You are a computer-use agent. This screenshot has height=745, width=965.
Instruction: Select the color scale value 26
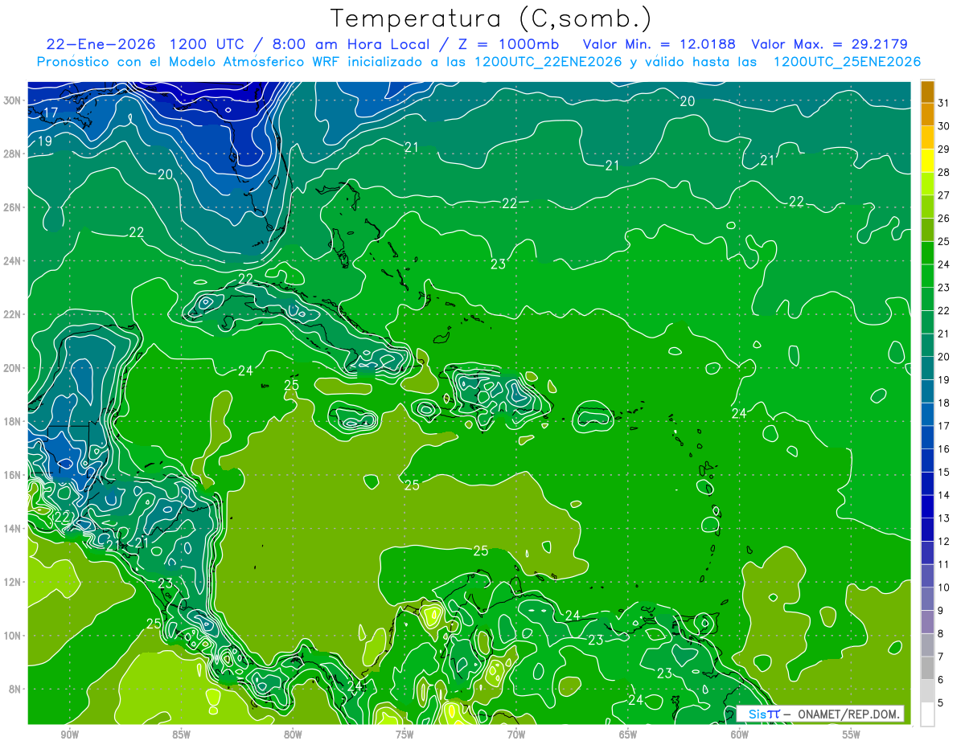(x=944, y=219)
